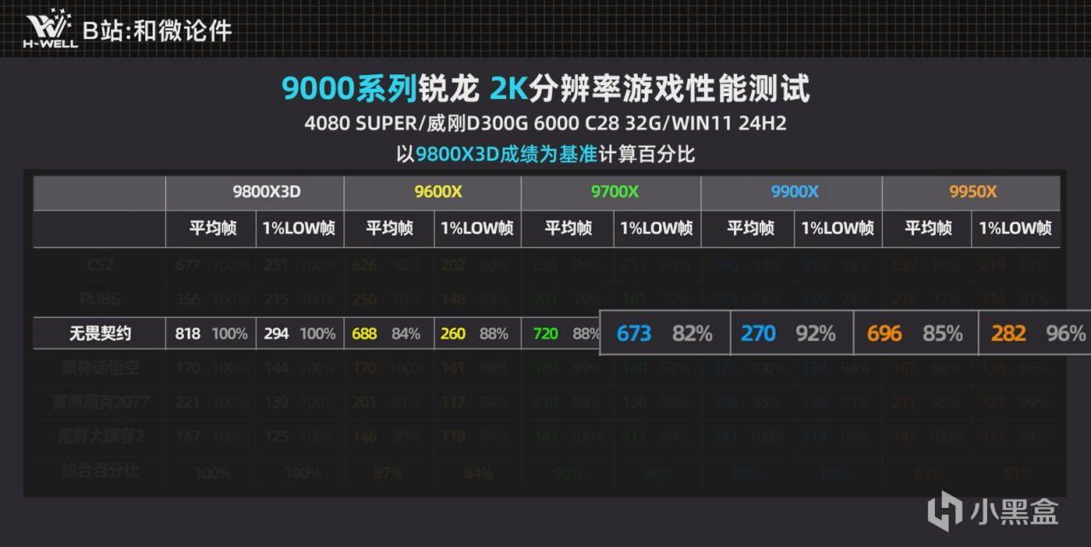Click the magnified '92%' beside 270
This screenshot has width=1091, height=547.
point(816,333)
